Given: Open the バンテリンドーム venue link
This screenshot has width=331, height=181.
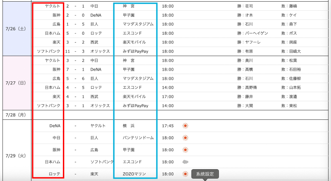Looking at the screenshot, I should coord(138,138).
